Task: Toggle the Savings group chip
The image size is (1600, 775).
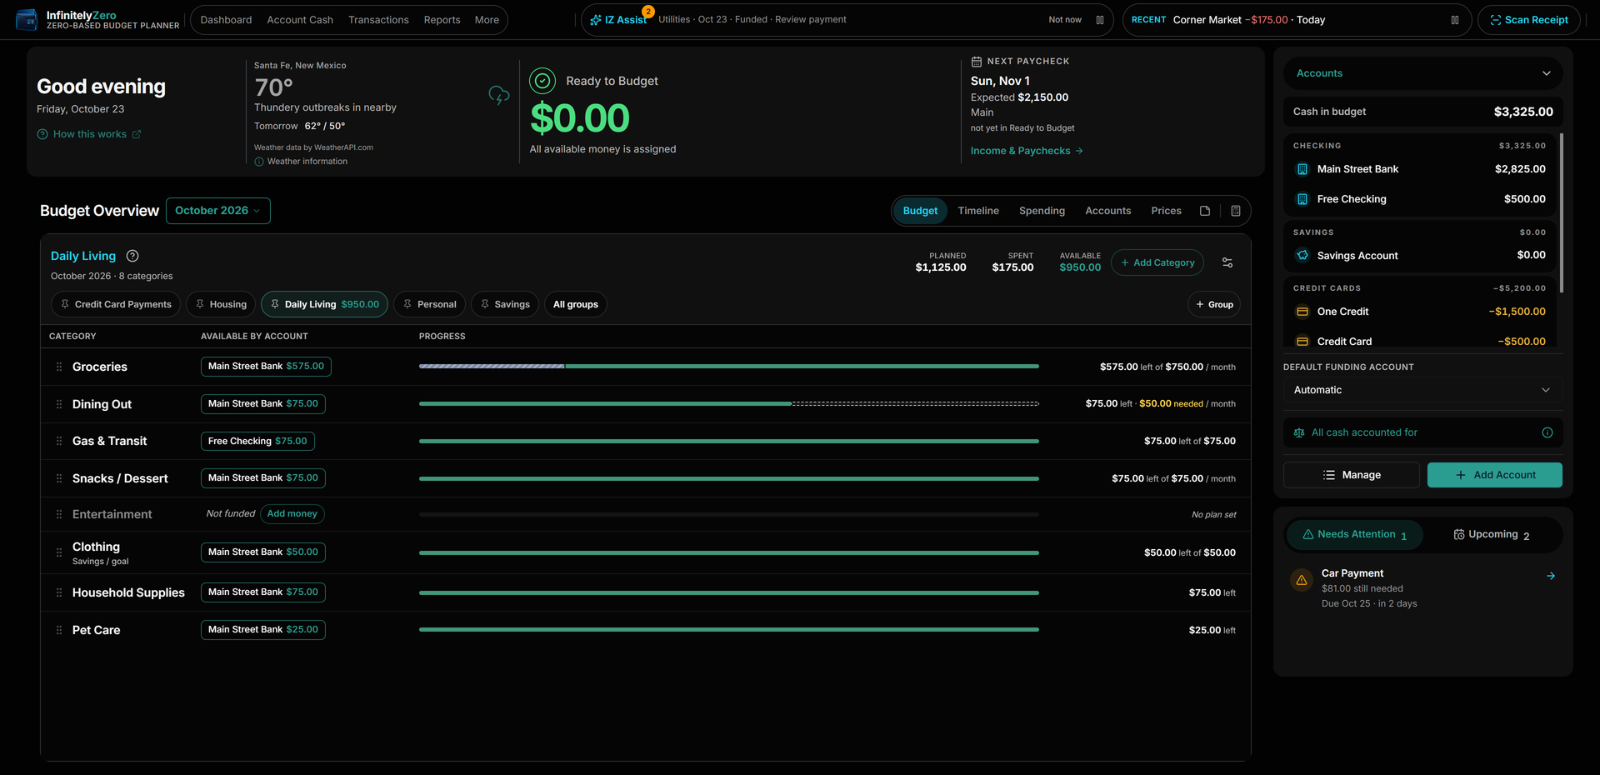Action: 505,304
